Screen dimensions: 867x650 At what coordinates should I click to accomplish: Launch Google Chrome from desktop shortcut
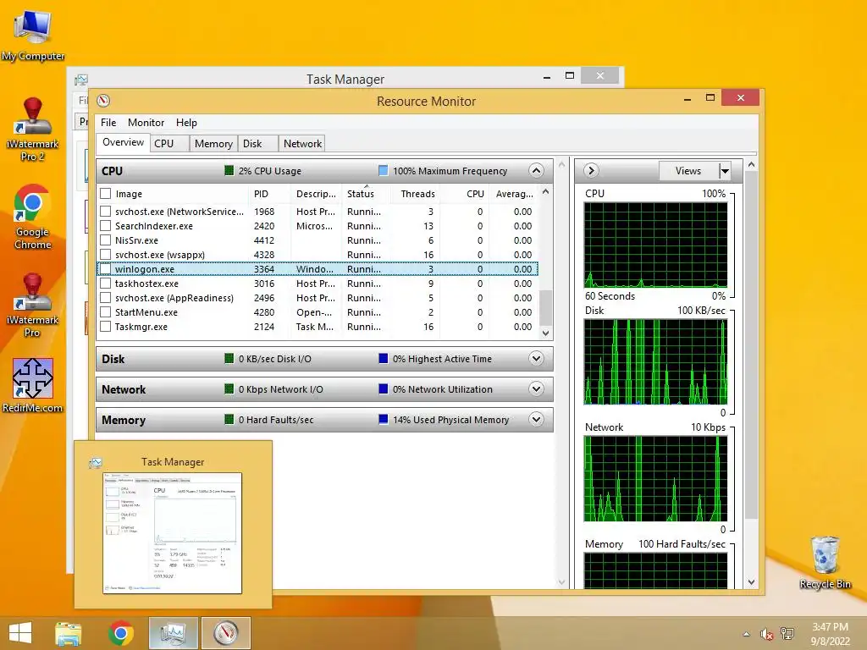33,218
